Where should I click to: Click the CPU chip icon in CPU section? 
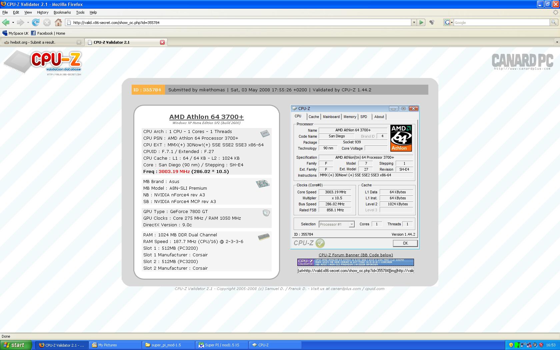[x=265, y=133]
